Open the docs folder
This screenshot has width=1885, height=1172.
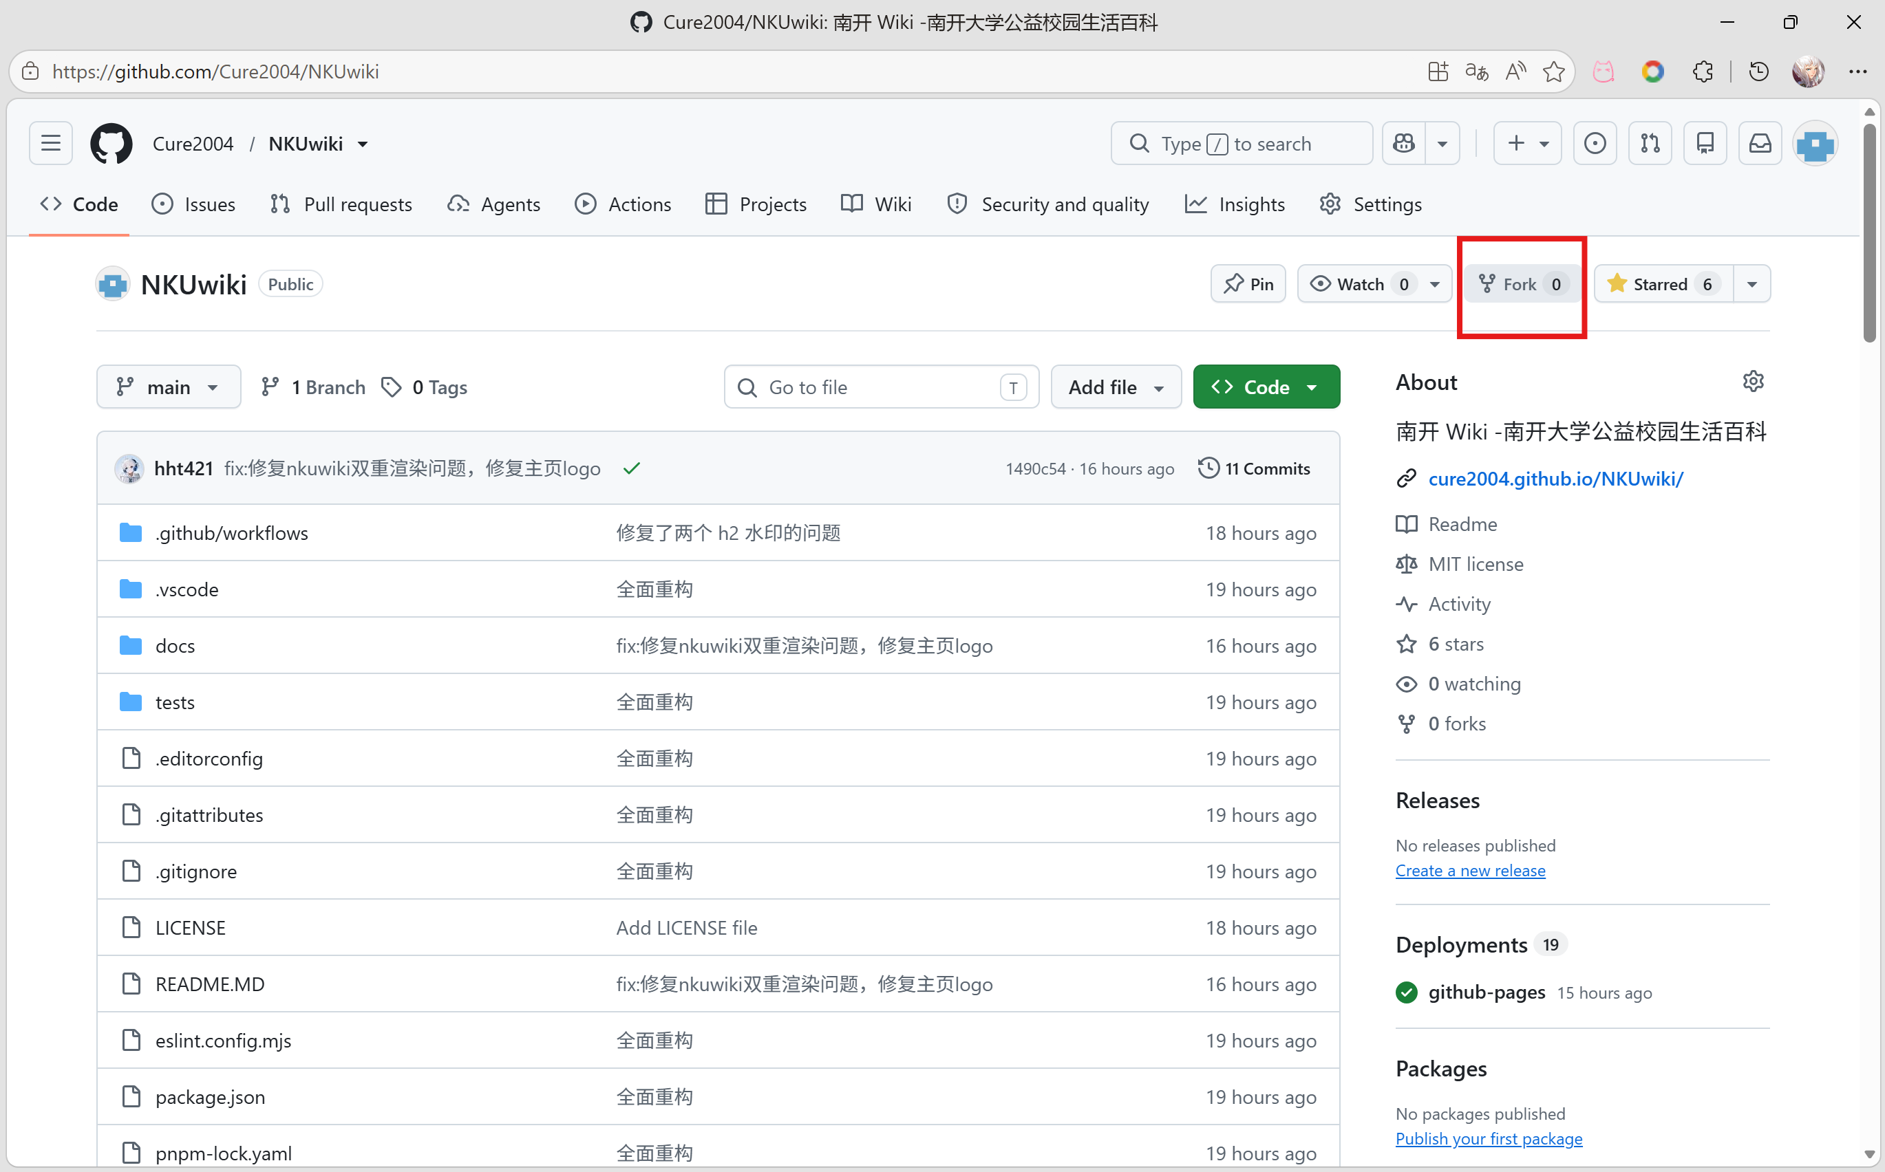175,647
